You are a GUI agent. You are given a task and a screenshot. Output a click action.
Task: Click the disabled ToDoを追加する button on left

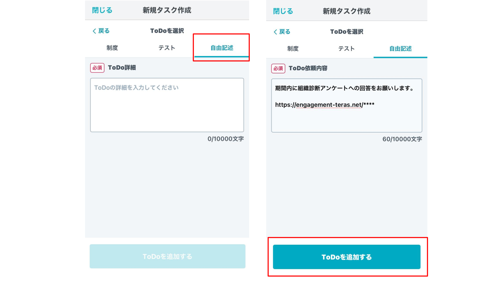(x=167, y=256)
